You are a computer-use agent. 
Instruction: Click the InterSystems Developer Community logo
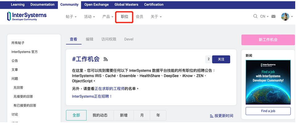pos(27,16)
